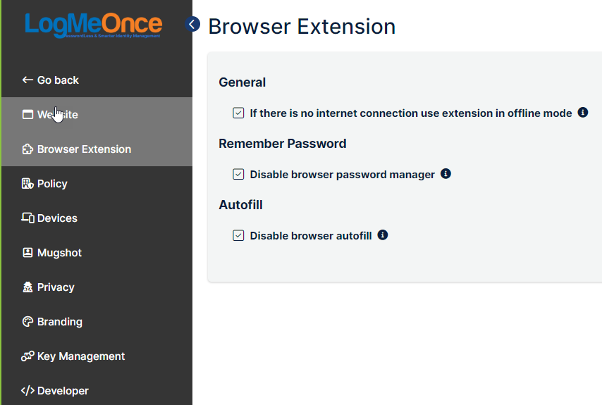Toggle Disable browser password manager checkbox
This screenshot has width=602, height=405.
(x=238, y=174)
